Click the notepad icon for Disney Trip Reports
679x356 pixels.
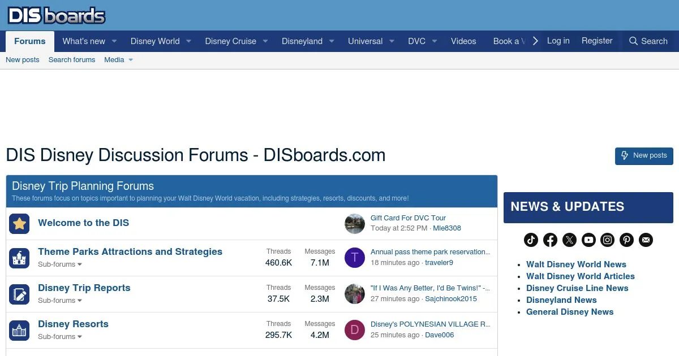19,294
